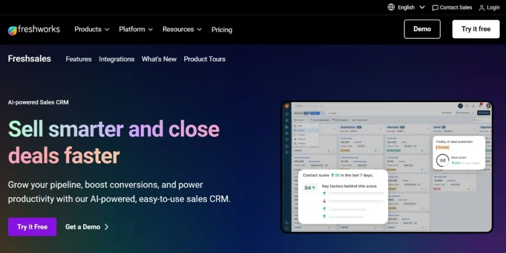Switch to the Integrations tab
This screenshot has height=253, width=506.
pyautogui.click(x=117, y=59)
